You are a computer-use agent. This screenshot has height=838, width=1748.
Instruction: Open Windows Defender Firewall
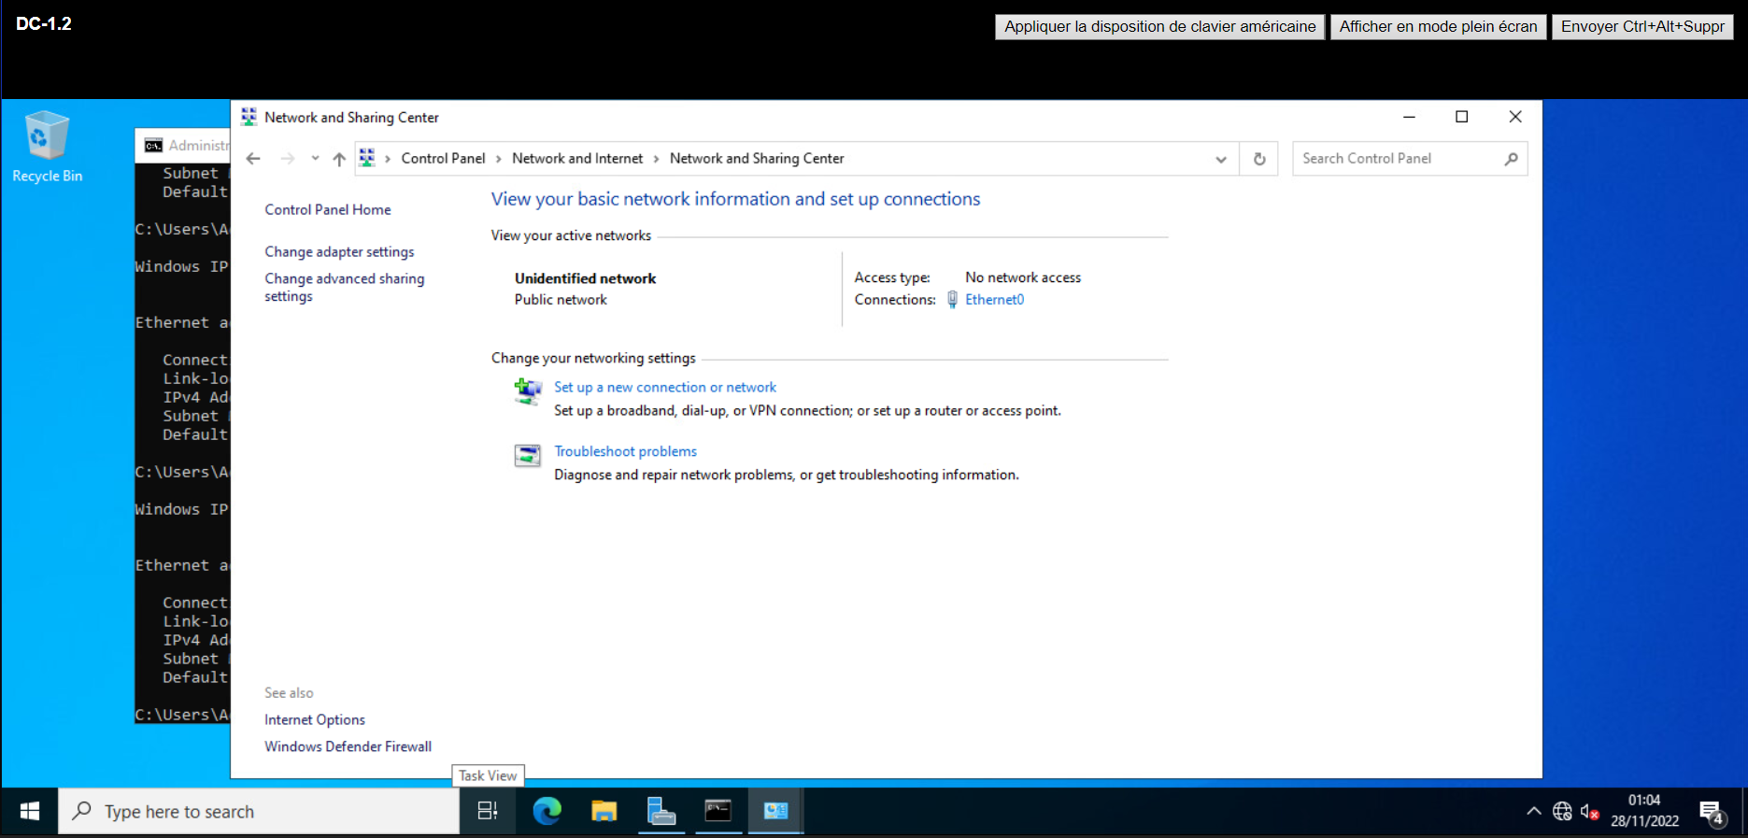click(x=348, y=746)
